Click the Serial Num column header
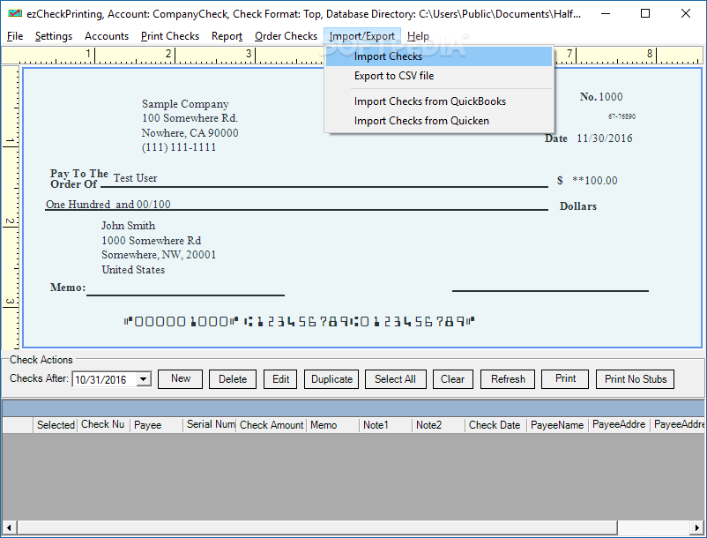Image resolution: width=707 pixels, height=538 pixels. [209, 425]
